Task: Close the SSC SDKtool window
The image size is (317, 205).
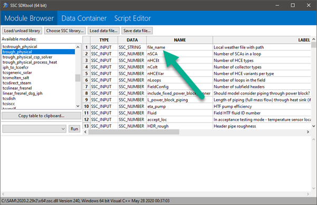Action: [309, 5]
